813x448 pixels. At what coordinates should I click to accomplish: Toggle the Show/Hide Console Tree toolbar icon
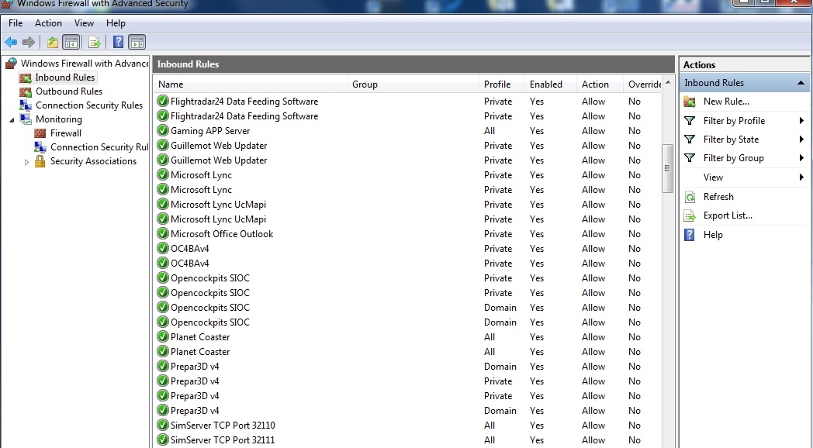tap(70, 42)
